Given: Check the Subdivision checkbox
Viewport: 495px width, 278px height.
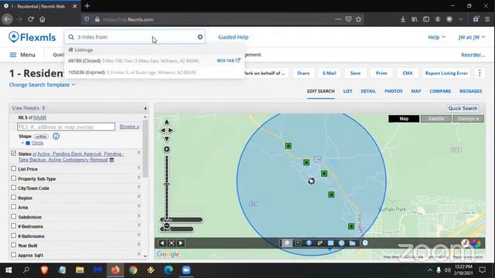Looking at the screenshot, I should tap(13, 216).
